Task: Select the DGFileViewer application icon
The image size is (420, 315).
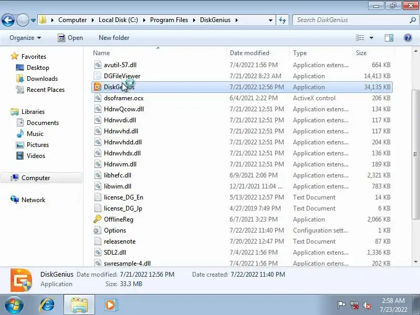Action: 98,76
